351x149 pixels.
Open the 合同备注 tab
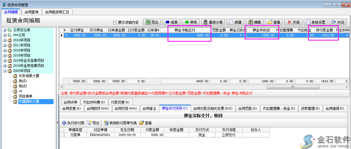tap(149, 108)
